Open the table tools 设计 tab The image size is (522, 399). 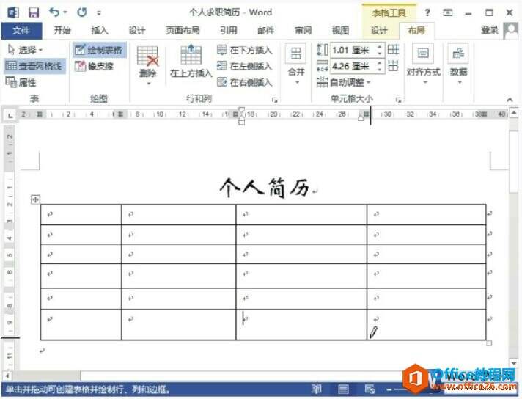[379, 31]
